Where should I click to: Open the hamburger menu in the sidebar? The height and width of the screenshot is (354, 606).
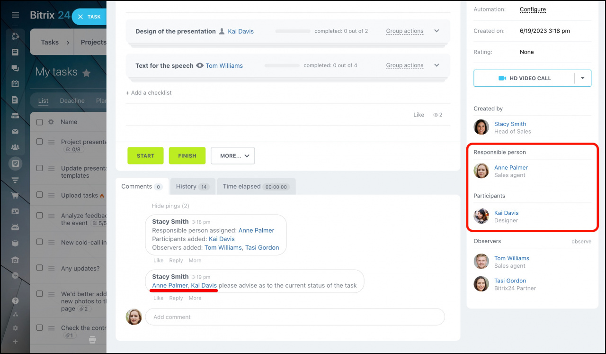click(x=15, y=15)
